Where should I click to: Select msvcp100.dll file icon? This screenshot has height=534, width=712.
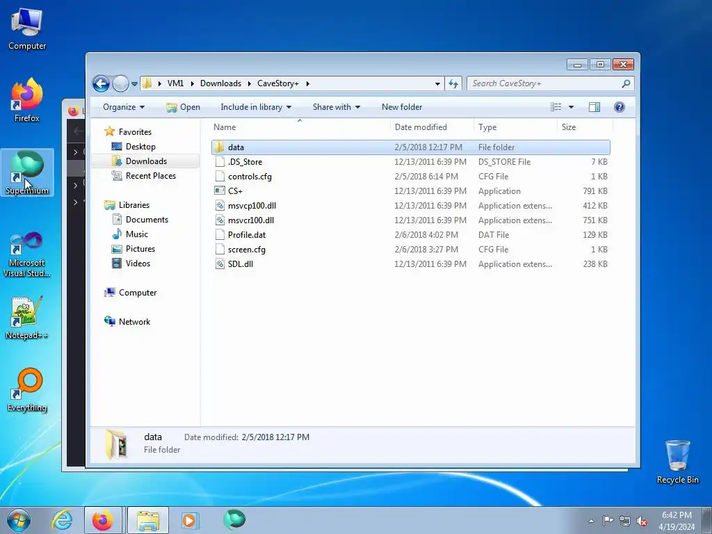(x=220, y=206)
